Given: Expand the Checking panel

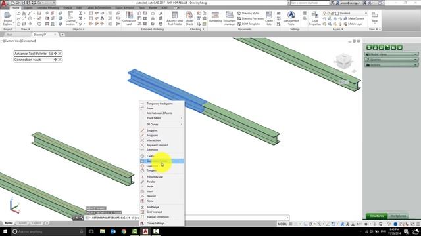Looking at the screenshot, I should point(197,29).
